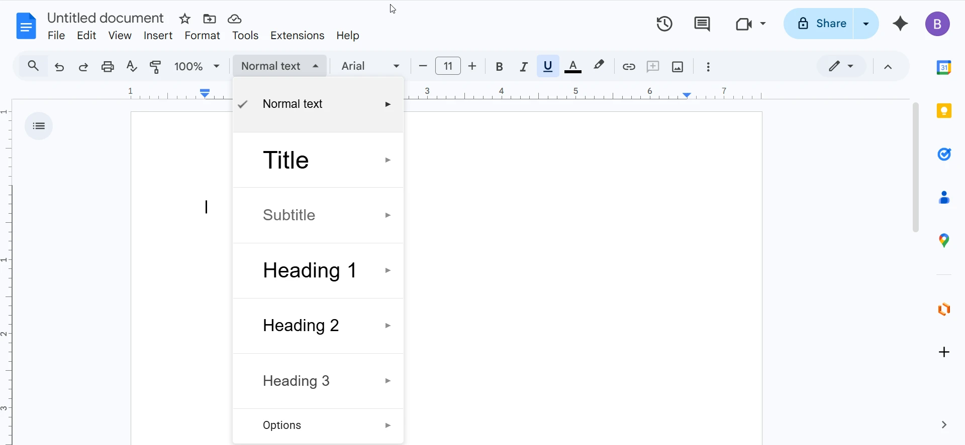Expand the Options submenu arrow
Viewport: 965px width, 445px height.
(388, 425)
